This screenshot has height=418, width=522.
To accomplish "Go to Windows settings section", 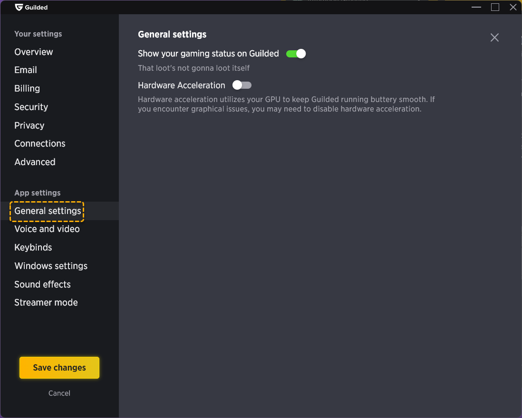I will pos(51,266).
